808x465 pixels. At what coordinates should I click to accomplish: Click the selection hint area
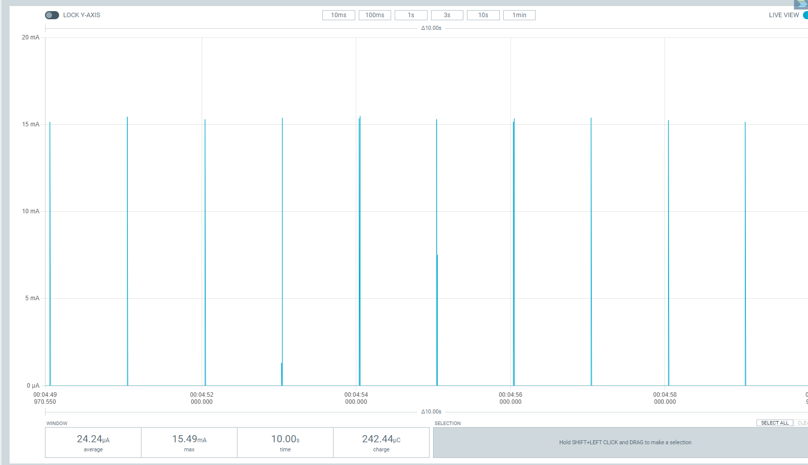[x=621, y=442]
